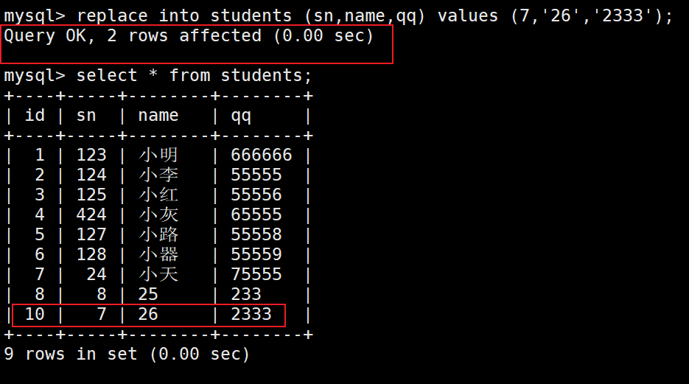This screenshot has height=384, width=689.
Task: Click the sn value 128
Action: [x=91, y=254]
